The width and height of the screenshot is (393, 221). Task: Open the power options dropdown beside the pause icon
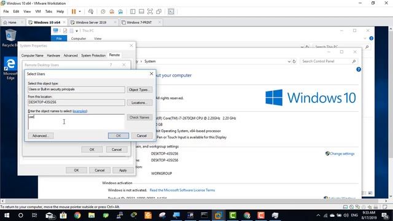coord(80,12)
